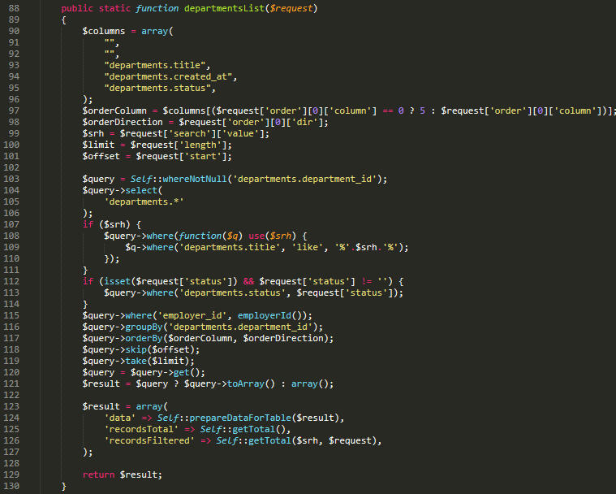Click the number 5 in the ternary on line 97
This screenshot has height=494, width=616.
pos(422,111)
